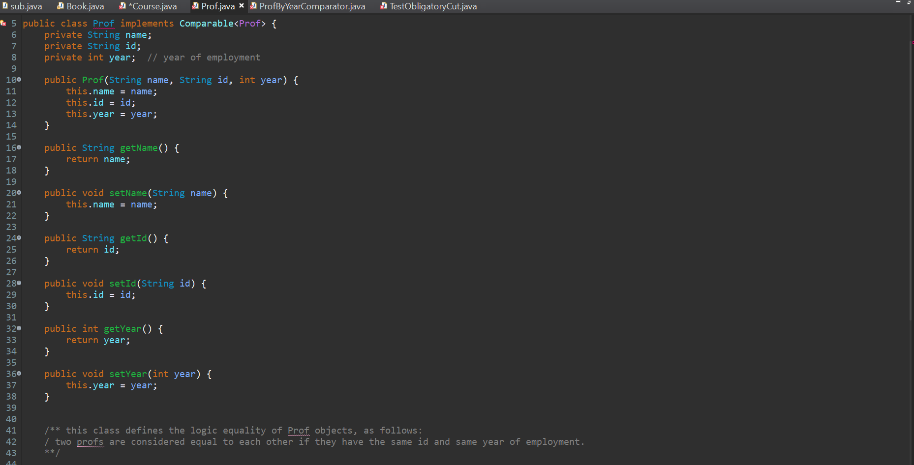Click 'return id;' statement

92,250
